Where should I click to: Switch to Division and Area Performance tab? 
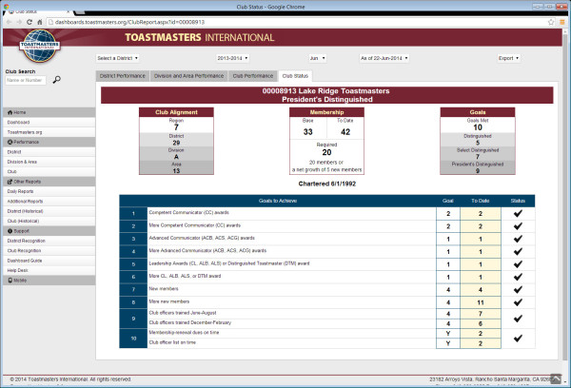click(x=188, y=76)
